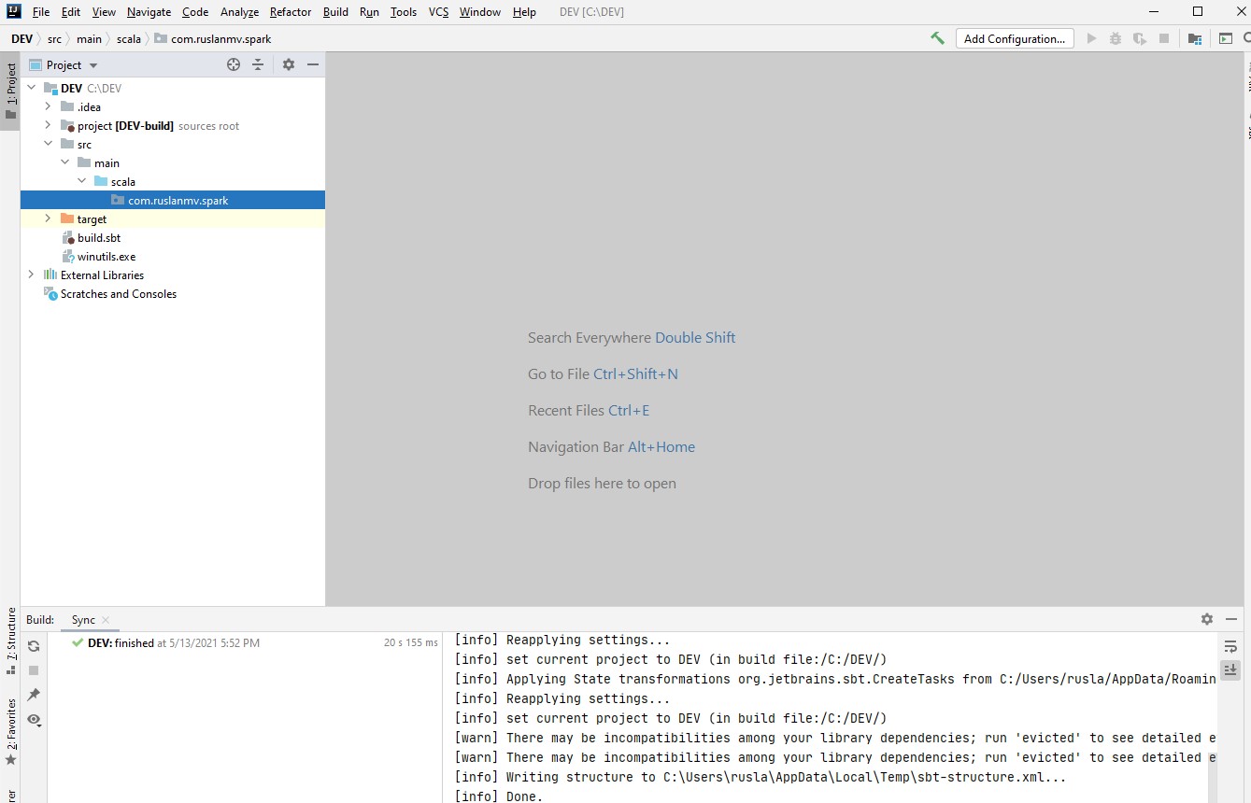Viewport: 1251px width, 803px height.
Task: Collapse the src folder arrow
Action: click(48, 144)
